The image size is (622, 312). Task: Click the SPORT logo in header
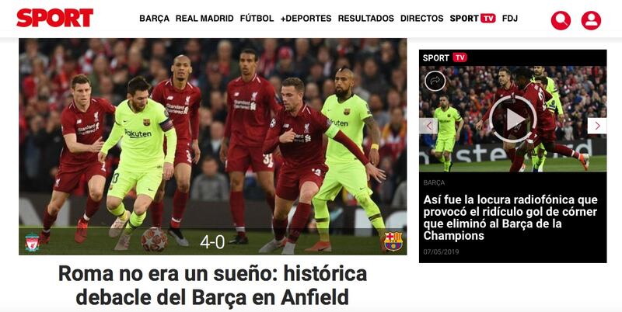tap(54, 18)
